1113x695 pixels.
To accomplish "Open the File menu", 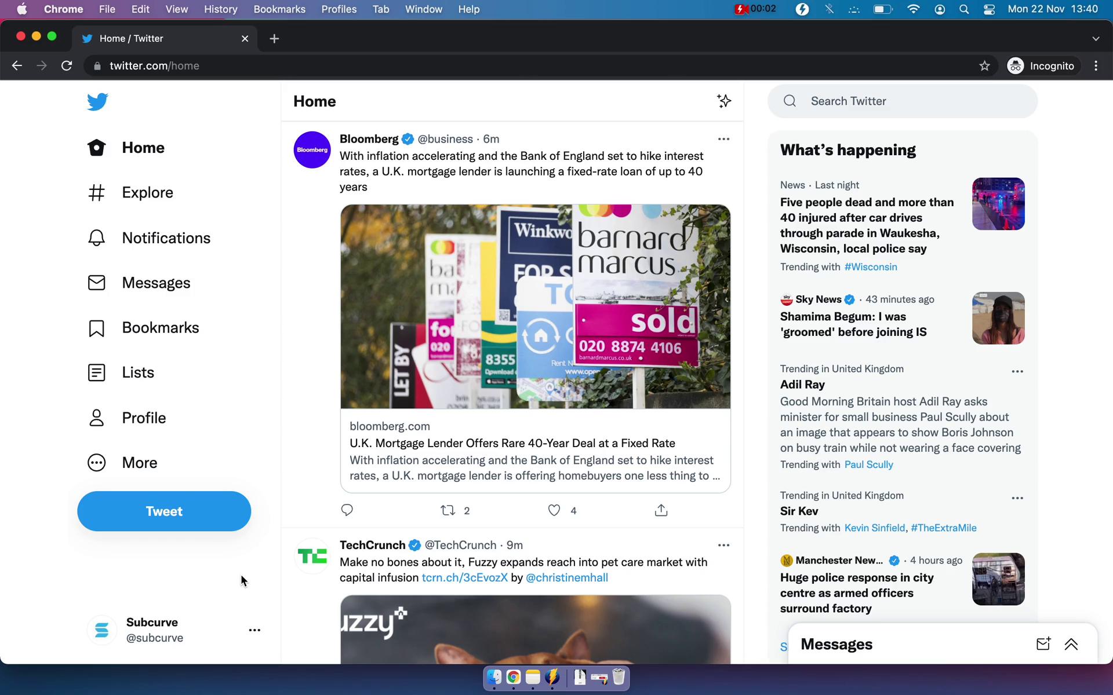I will (107, 9).
